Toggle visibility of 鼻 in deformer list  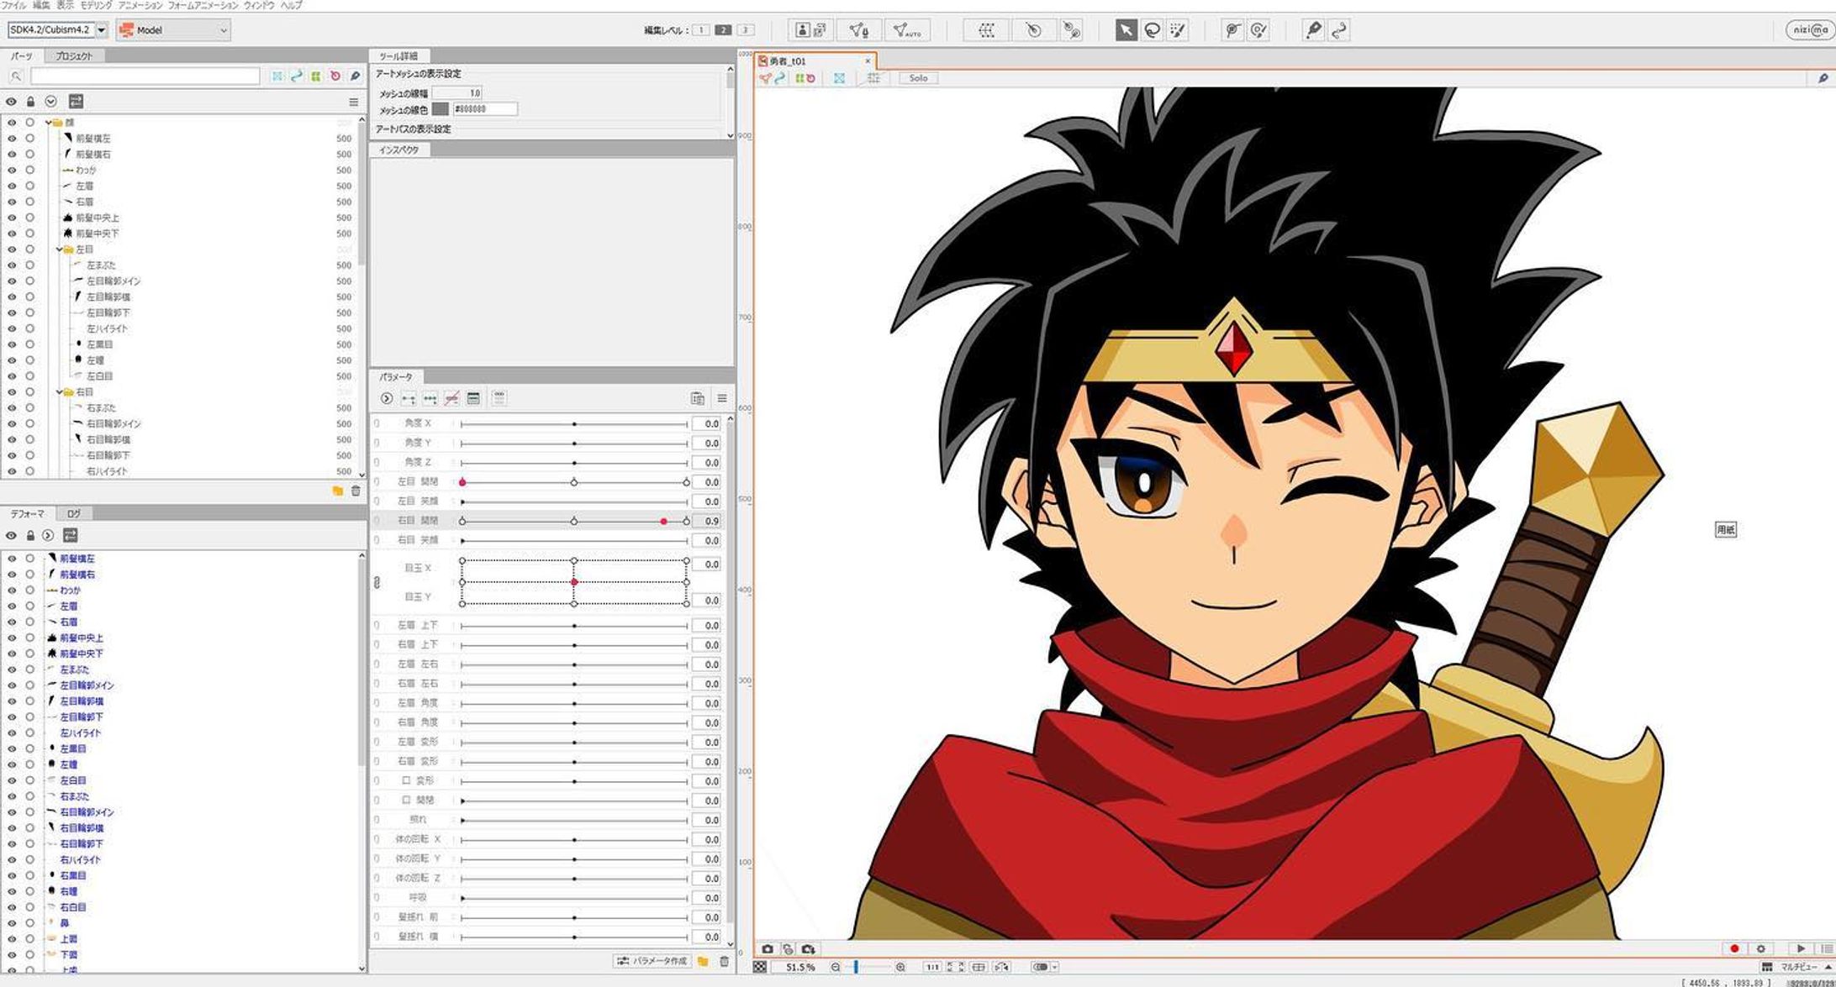(x=12, y=923)
